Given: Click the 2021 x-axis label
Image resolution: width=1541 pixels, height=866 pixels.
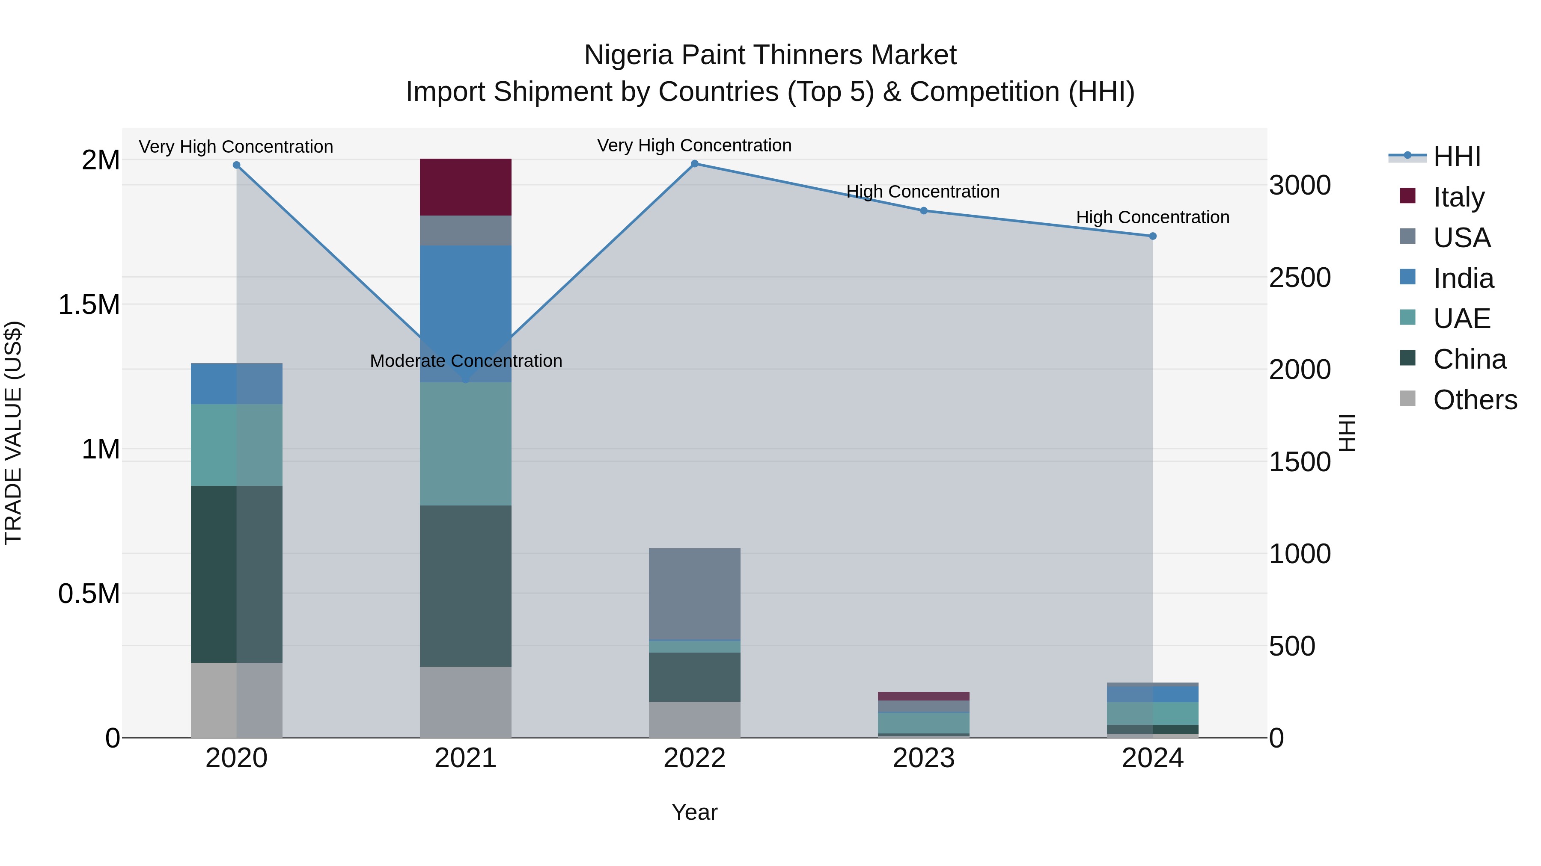Looking at the screenshot, I should point(465,758).
